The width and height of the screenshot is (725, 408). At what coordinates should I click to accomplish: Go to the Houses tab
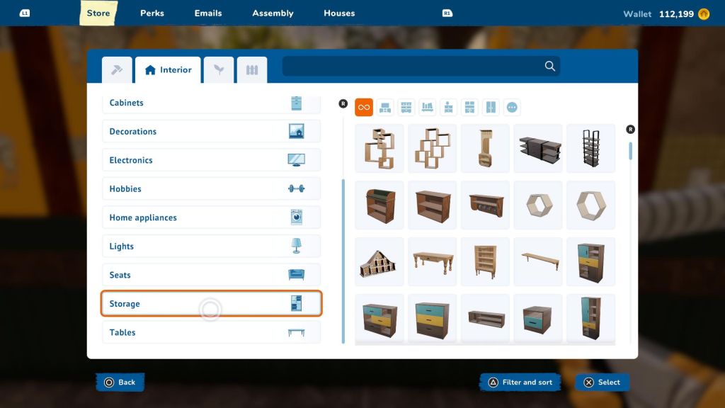pos(339,13)
